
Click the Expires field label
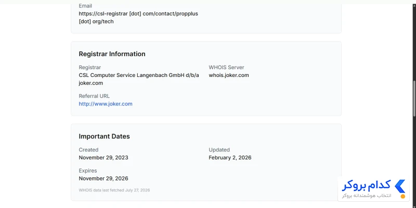[x=88, y=171]
